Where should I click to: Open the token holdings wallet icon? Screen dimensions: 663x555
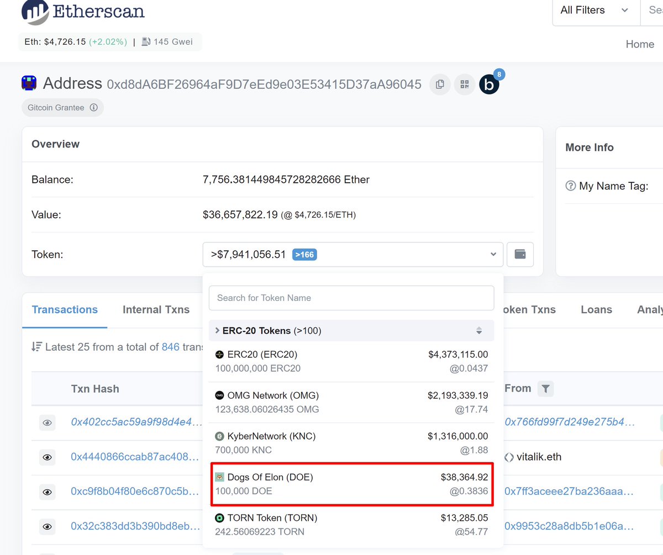520,255
